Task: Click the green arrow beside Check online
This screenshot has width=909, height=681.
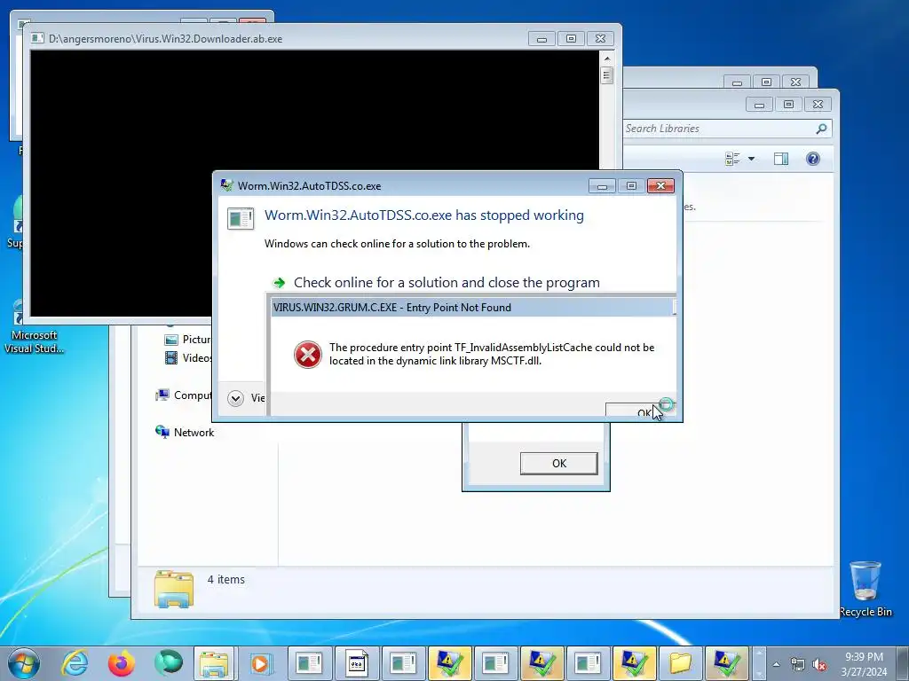Action: [x=279, y=283]
